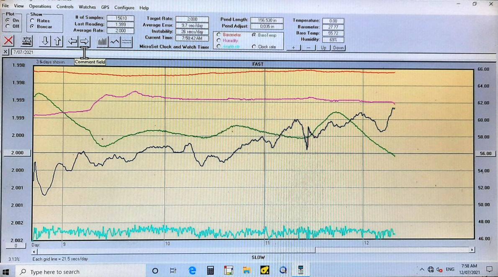Click the left arrow toolbar icon

pyautogui.click(x=73, y=41)
